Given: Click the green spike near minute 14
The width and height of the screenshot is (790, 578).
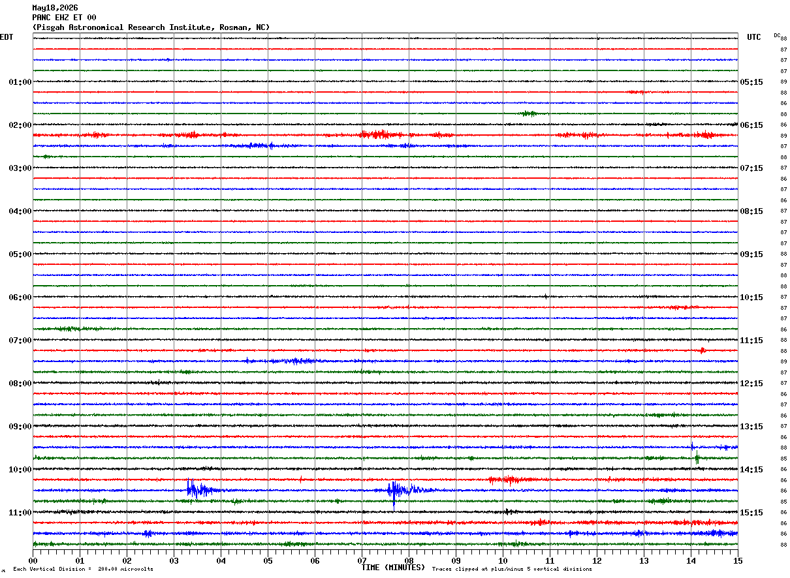Looking at the screenshot, I should (x=697, y=458).
